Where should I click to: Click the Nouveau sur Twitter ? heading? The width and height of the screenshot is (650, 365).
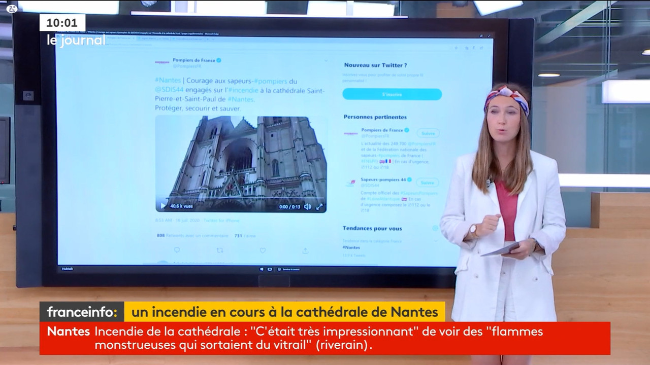point(375,65)
